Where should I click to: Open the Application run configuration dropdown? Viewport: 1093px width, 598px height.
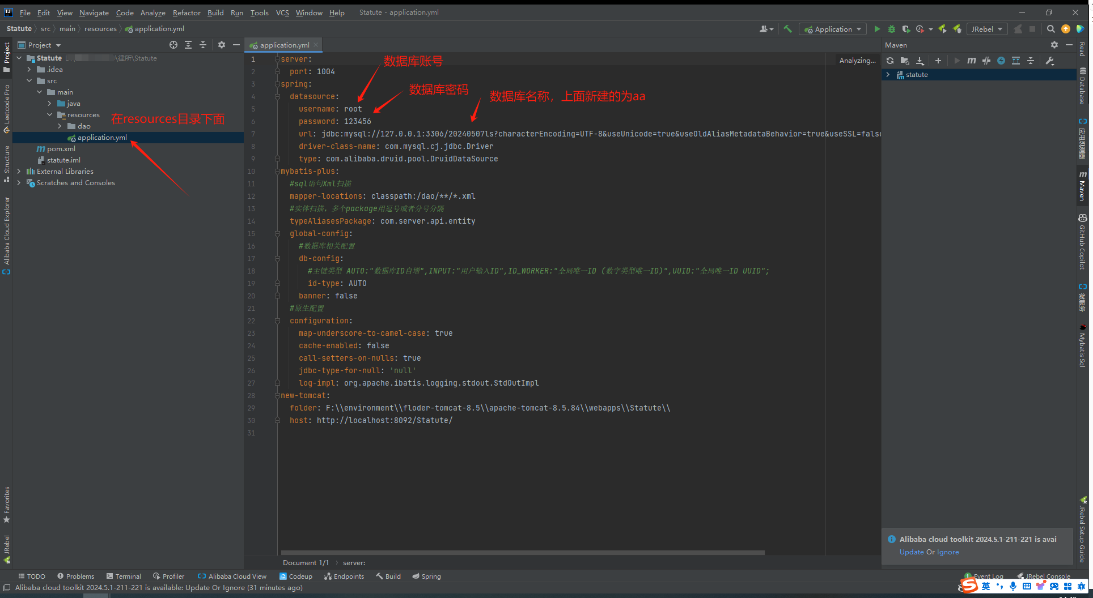(833, 29)
